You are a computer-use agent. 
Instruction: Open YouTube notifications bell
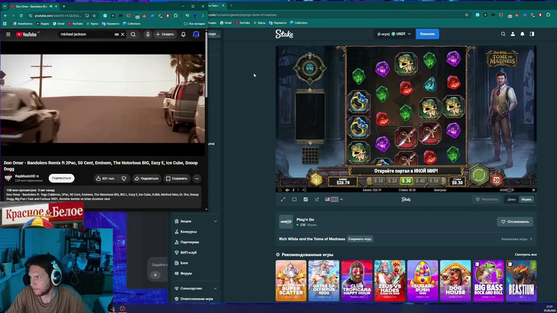click(183, 34)
